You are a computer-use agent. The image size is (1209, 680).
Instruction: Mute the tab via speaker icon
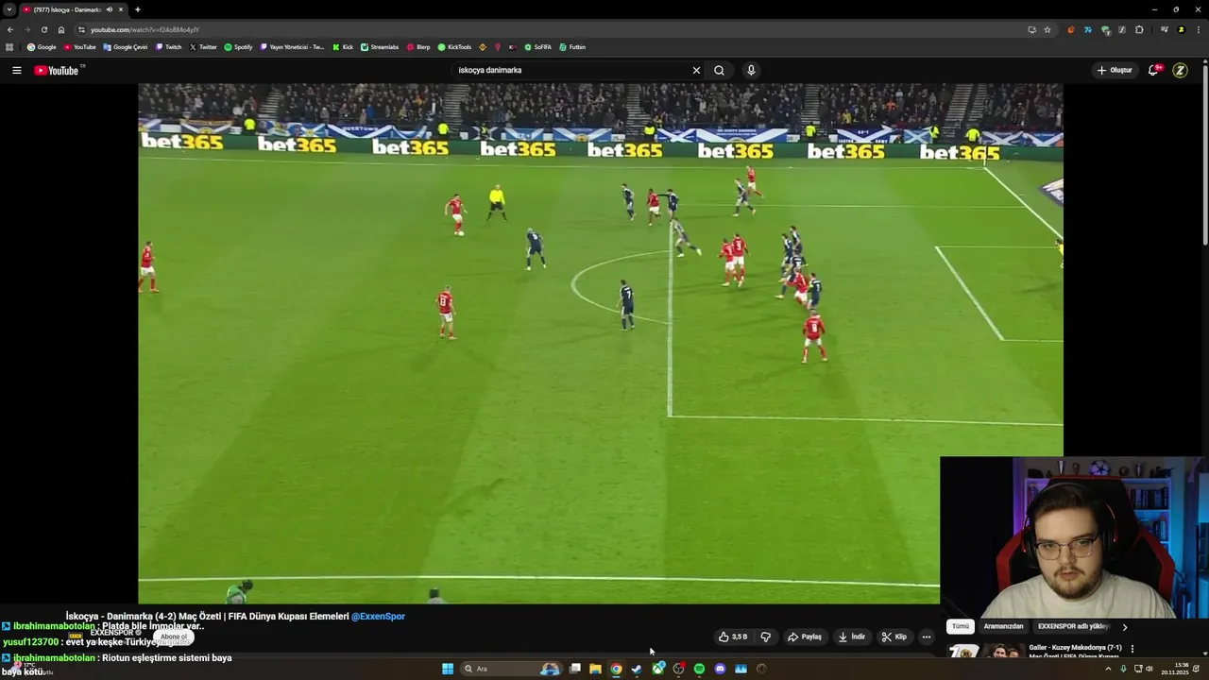110,9
